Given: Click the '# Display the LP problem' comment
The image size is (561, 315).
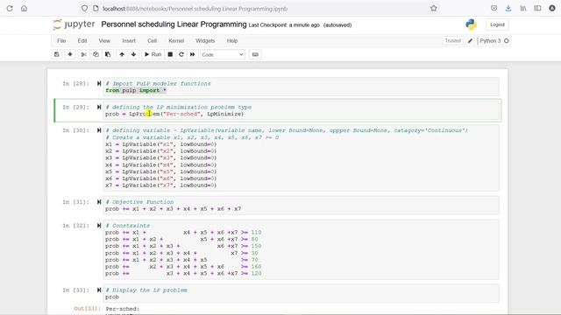Looking at the screenshot, I should 146,290.
